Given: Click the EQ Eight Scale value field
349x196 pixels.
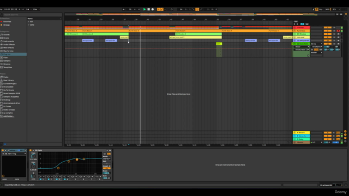Looking at the screenshot, I should click(x=107, y=173).
